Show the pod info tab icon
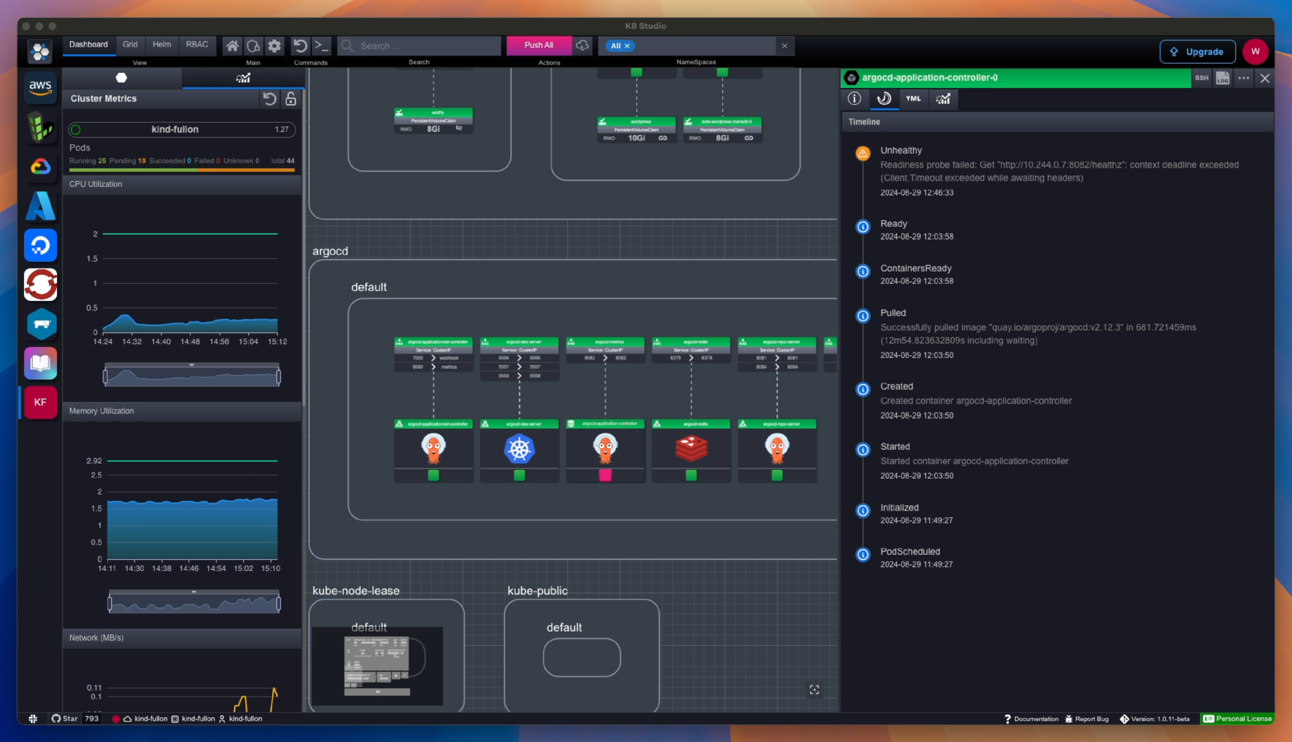 tap(854, 98)
